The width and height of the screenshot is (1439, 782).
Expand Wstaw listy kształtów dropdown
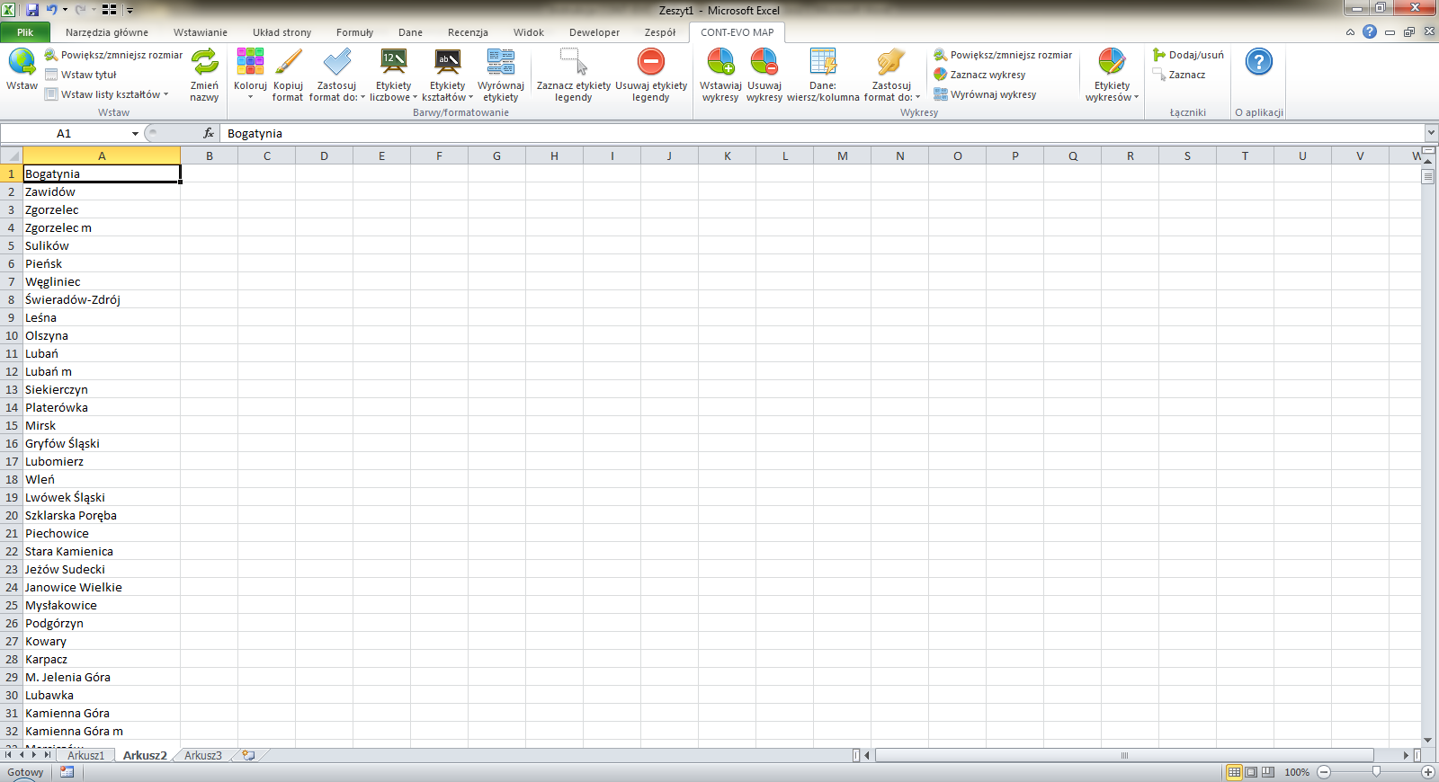[165, 94]
